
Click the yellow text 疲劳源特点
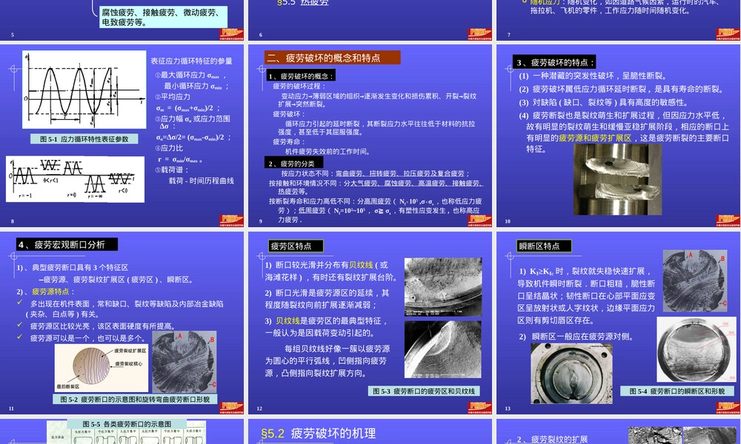coord(50,292)
